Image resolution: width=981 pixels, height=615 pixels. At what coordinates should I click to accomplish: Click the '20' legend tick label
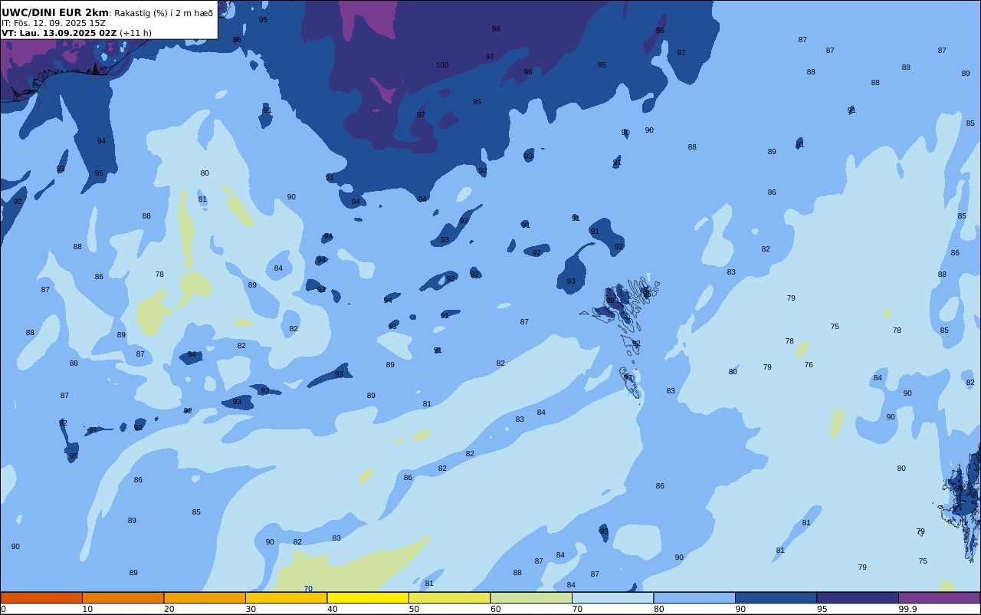(x=169, y=609)
